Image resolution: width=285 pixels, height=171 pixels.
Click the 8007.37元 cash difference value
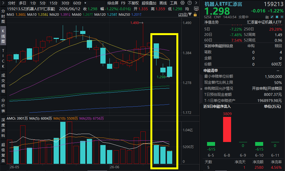(x=273, y=94)
